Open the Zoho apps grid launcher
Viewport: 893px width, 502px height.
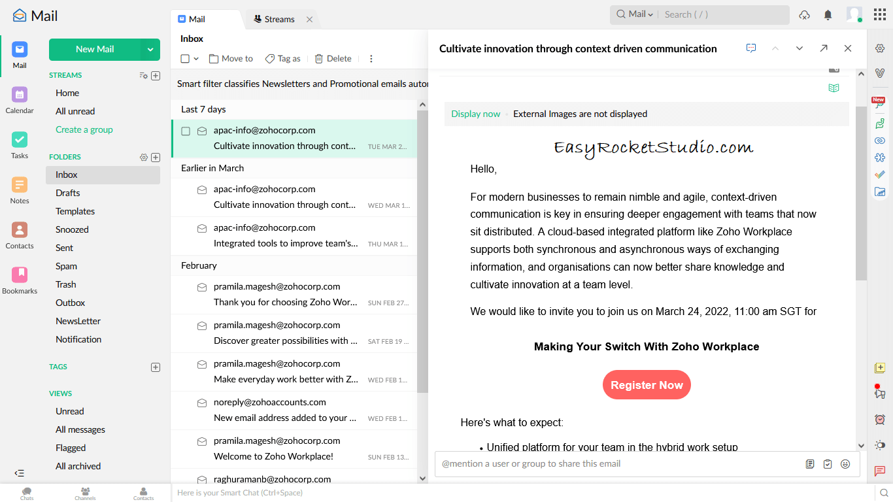[x=880, y=14]
